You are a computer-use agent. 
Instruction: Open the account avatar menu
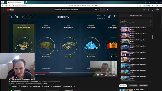[157, 10]
